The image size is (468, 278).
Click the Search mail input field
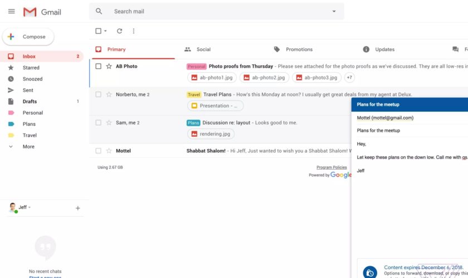(x=217, y=12)
